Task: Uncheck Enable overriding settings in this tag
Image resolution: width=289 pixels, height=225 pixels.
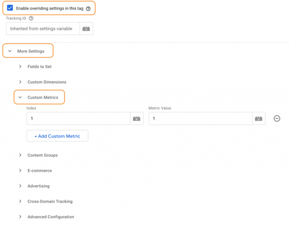Action: click(10, 8)
